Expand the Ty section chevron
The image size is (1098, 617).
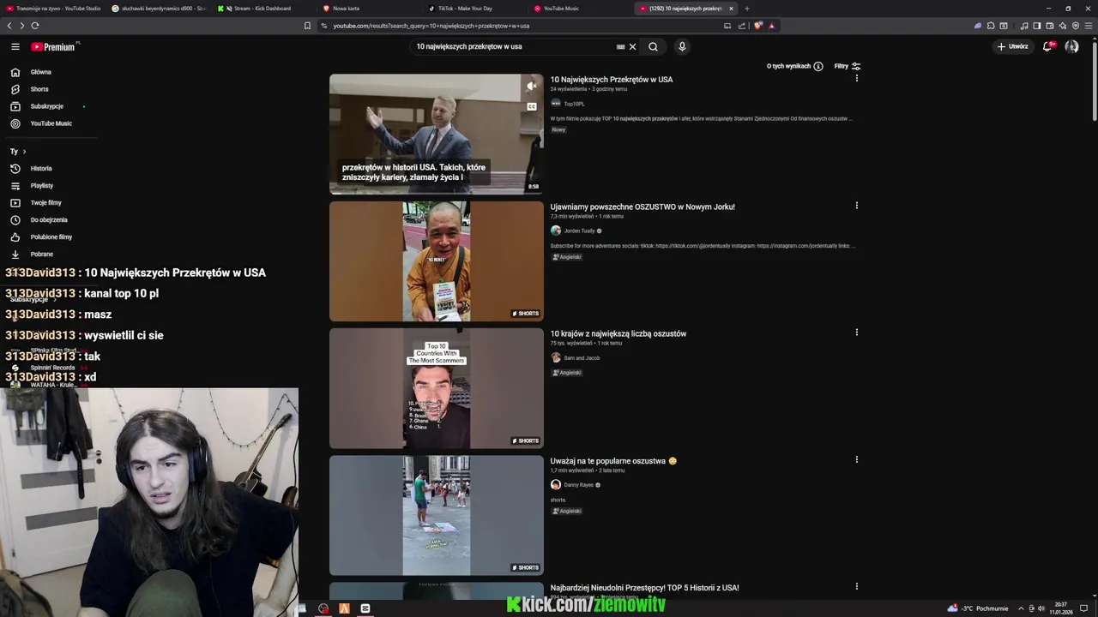24,152
